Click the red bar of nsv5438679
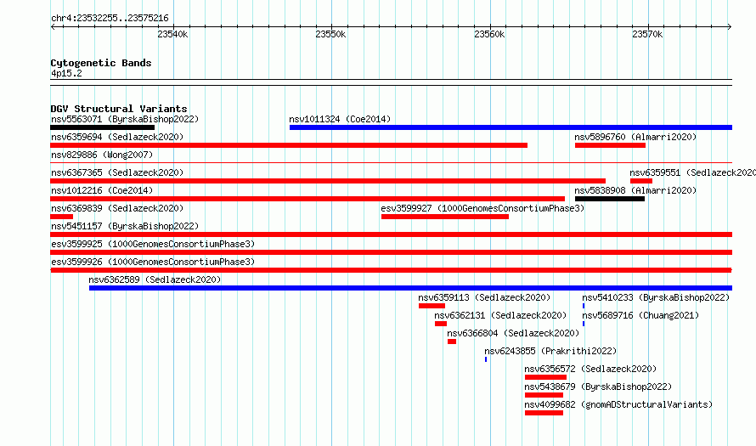The height and width of the screenshot is (446, 756). pos(544,395)
